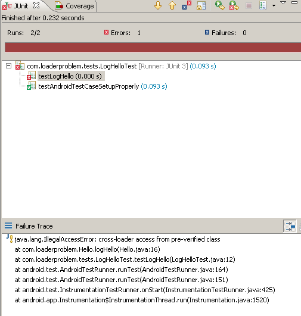Rerun test with failures first
The width and height of the screenshot is (301, 316).
(x=234, y=5)
